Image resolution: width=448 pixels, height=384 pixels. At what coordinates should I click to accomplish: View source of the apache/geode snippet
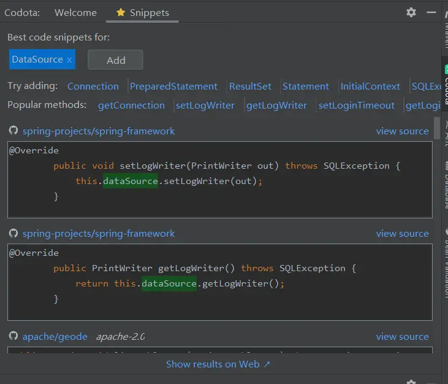(x=402, y=337)
